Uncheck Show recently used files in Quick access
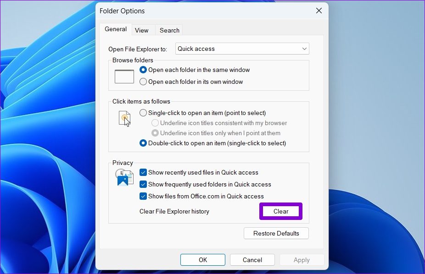Screen dimensions: 425x274 click(143, 173)
